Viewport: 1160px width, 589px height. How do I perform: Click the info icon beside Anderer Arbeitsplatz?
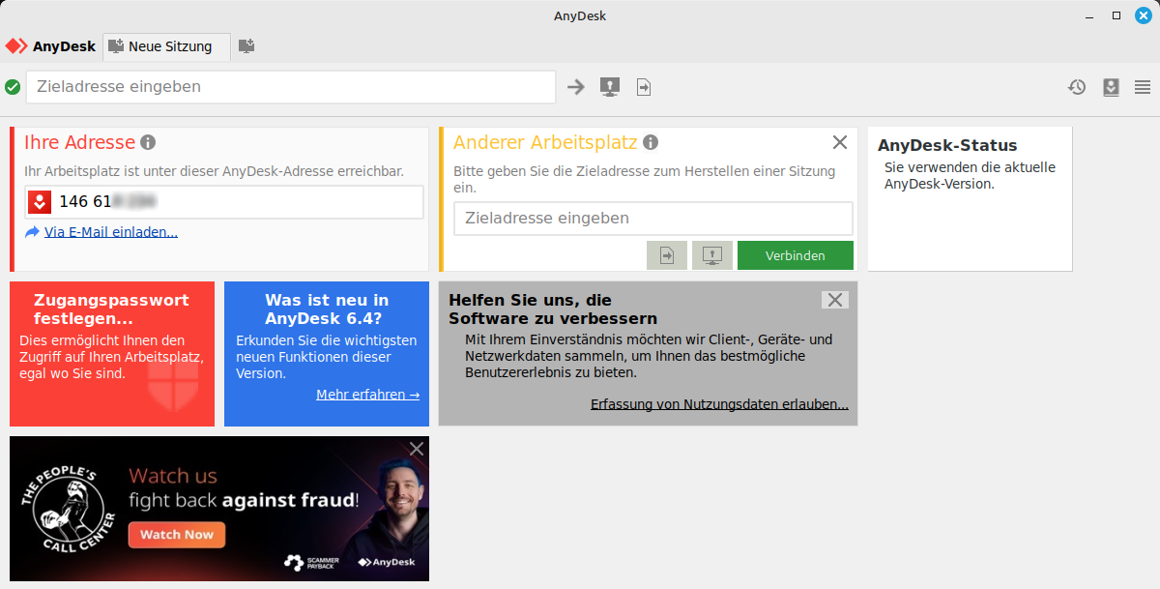(x=651, y=142)
